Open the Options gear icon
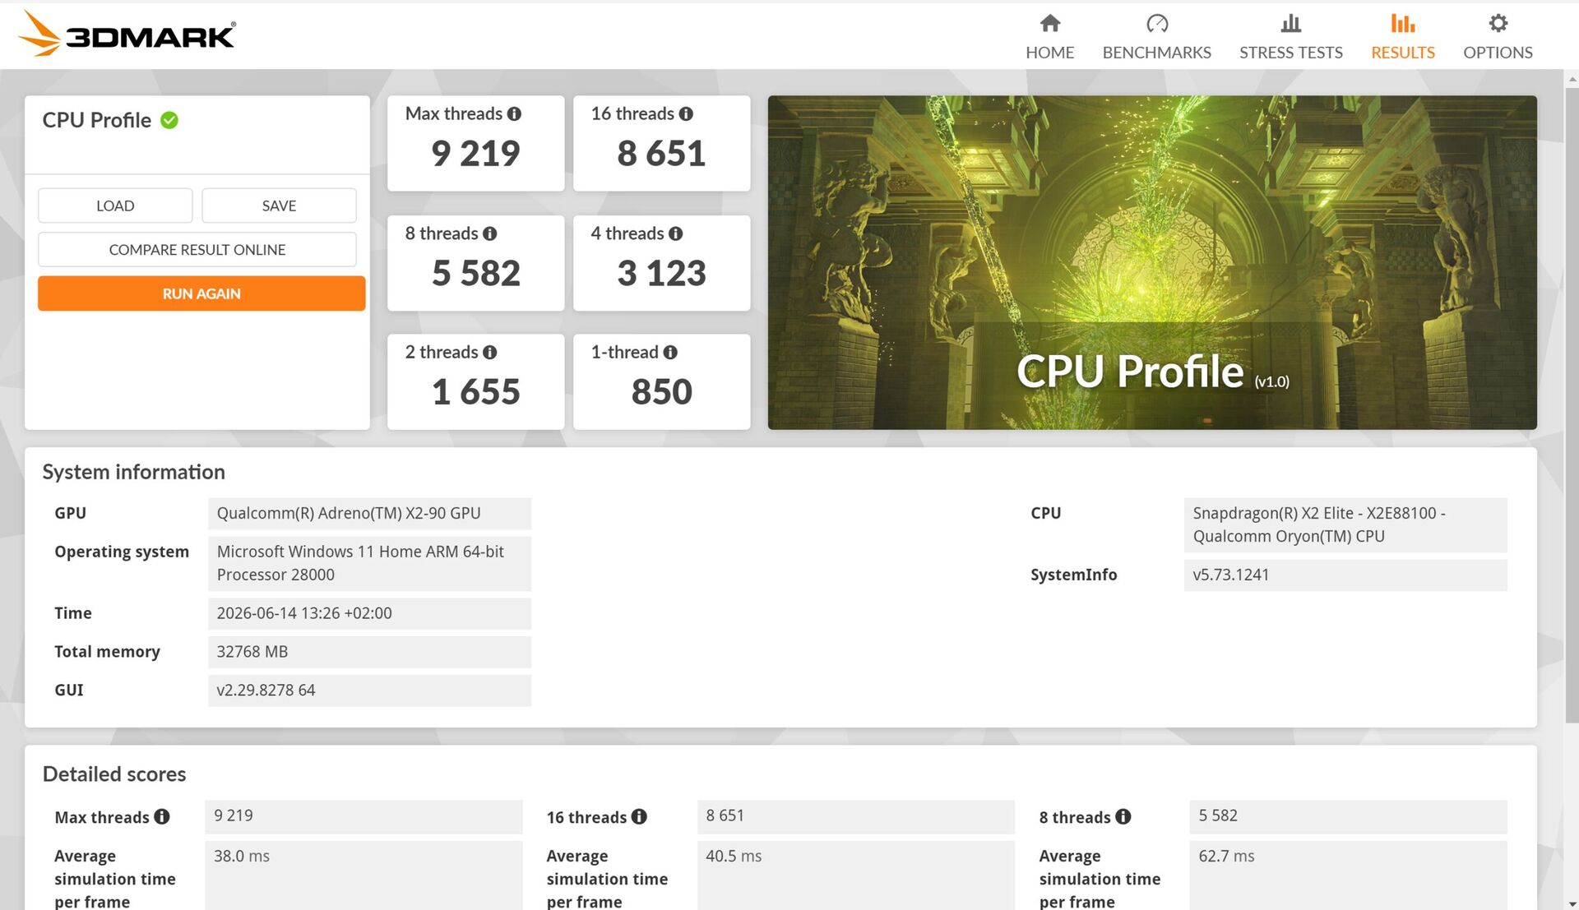This screenshot has height=910, width=1579. click(x=1498, y=23)
